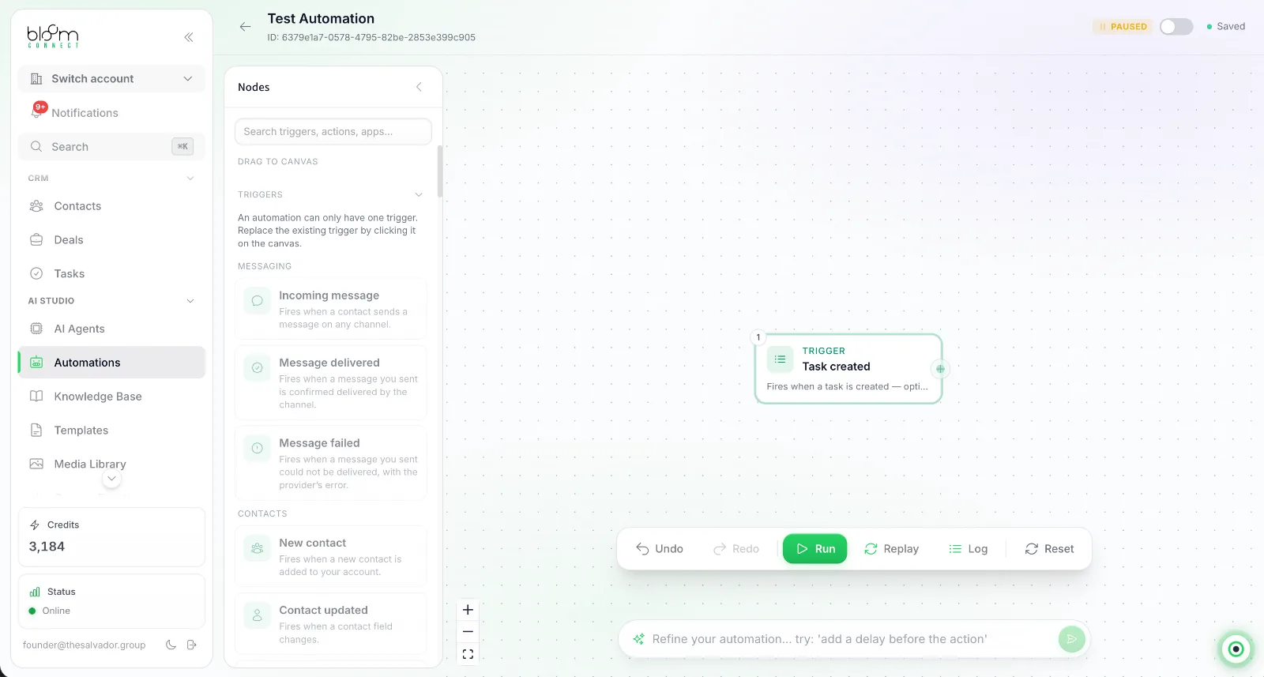Click the logout icon next to email
Image resolution: width=1264 pixels, height=677 pixels.
(x=191, y=645)
